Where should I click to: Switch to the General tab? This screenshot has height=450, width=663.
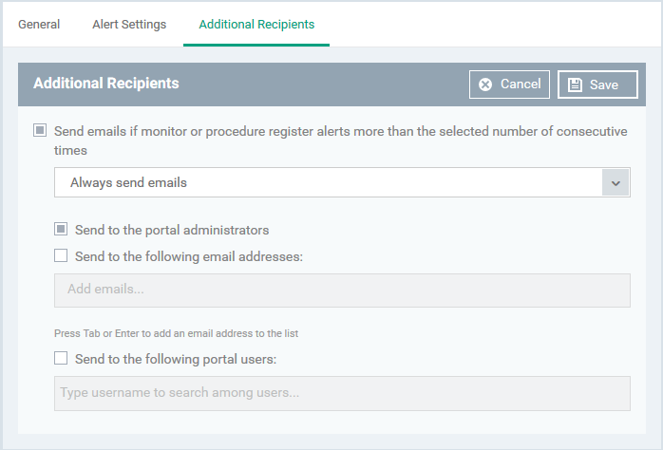point(39,24)
